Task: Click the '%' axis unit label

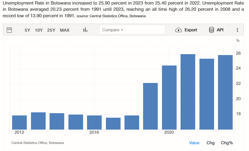Action: (238, 41)
